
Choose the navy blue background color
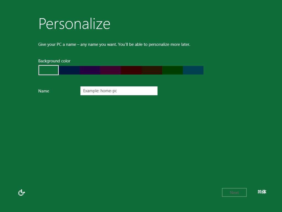(69, 70)
